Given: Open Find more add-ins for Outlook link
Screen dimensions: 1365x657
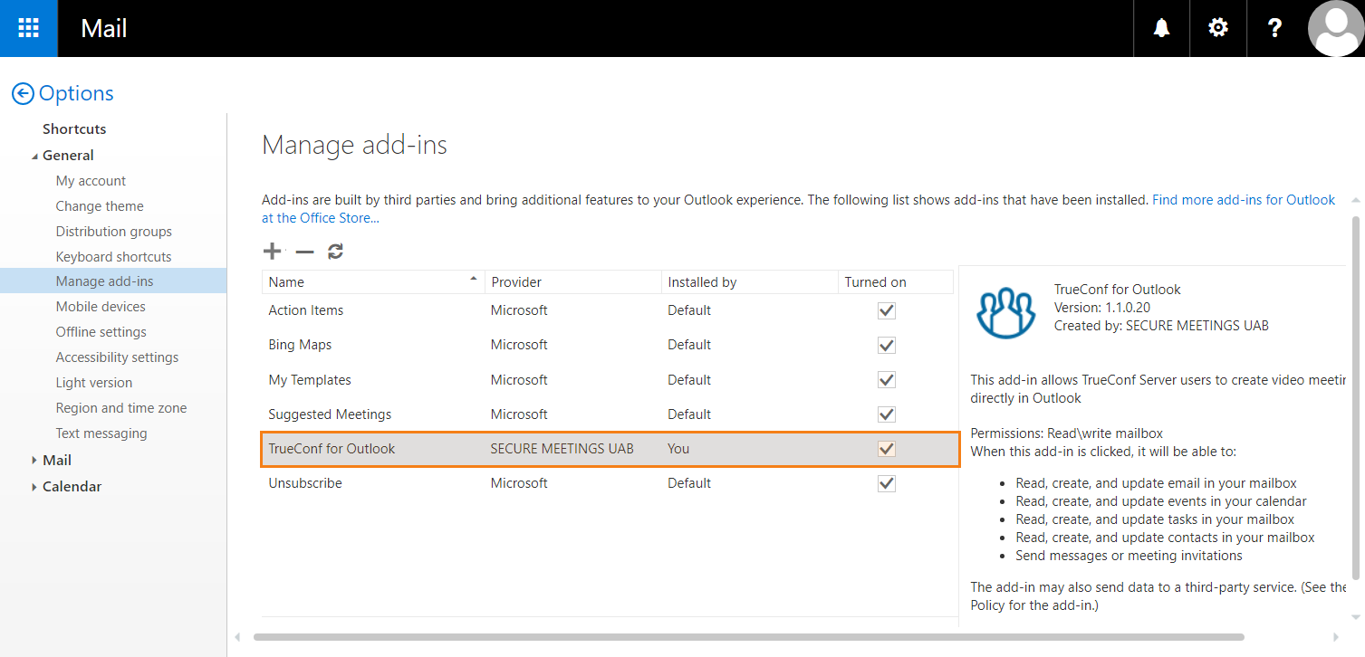Looking at the screenshot, I should pyautogui.click(x=1243, y=200).
